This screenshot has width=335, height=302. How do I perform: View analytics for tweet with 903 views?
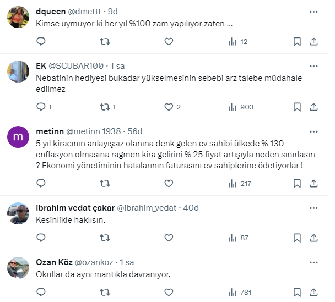241,107
